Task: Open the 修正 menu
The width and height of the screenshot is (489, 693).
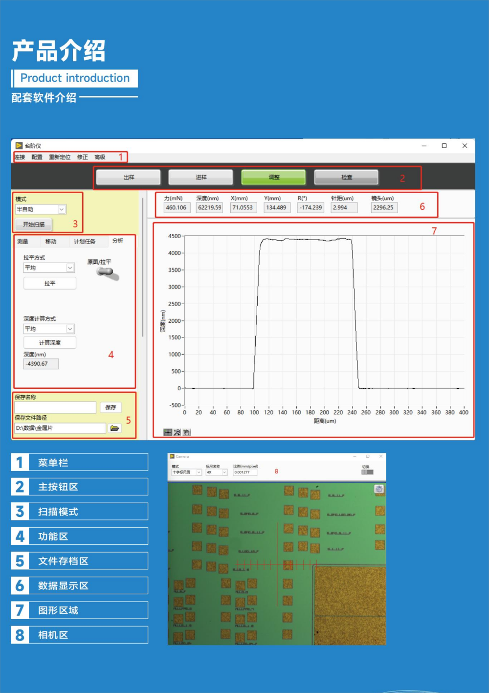Action: pyautogui.click(x=83, y=157)
